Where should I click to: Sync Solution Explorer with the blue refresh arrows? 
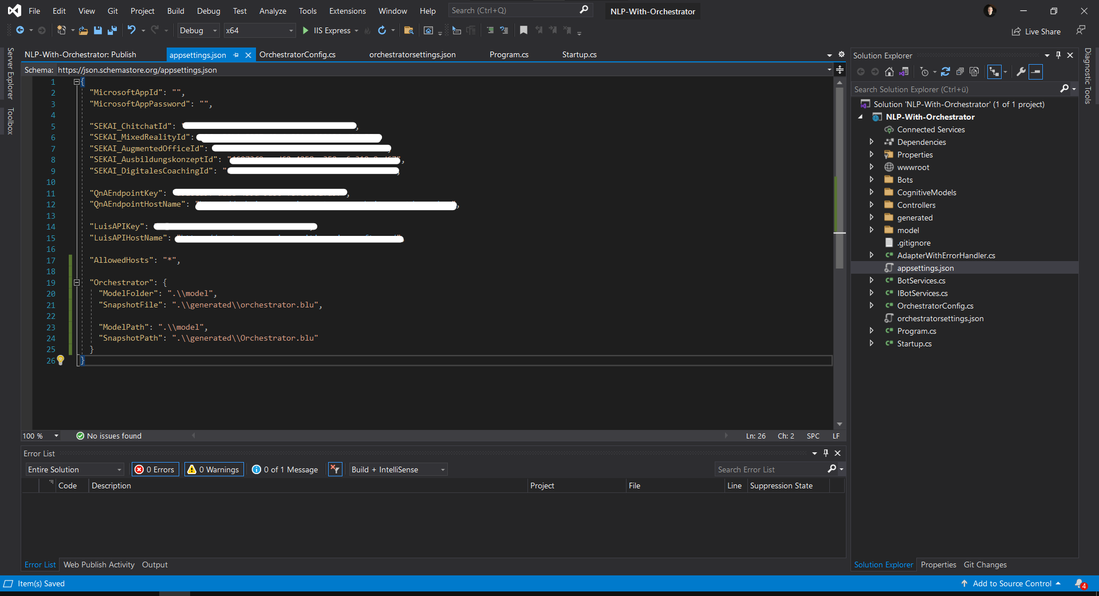click(x=946, y=72)
